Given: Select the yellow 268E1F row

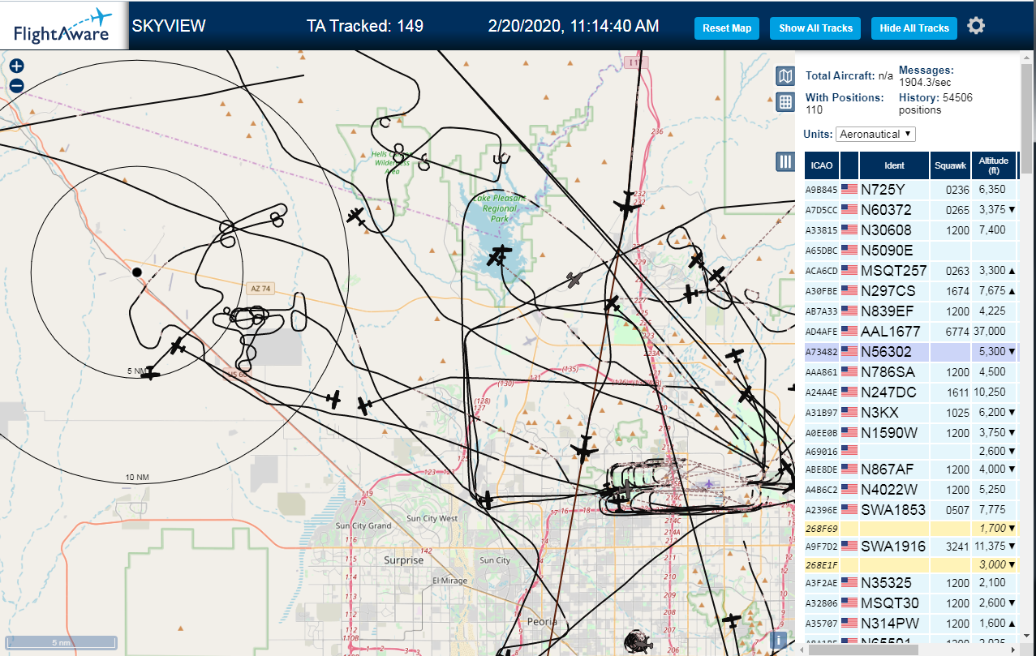Looking at the screenshot, I should (x=912, y=564).
